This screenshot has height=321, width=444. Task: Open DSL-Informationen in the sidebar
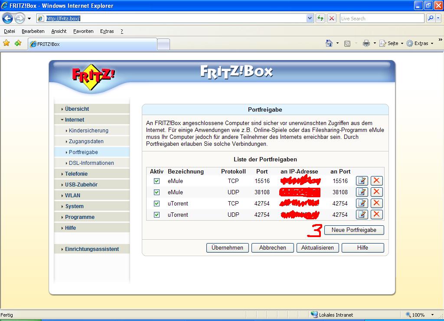pos(92,163)
